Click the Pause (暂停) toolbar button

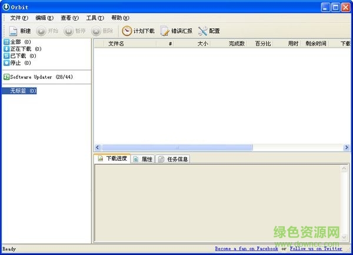point(75,31)
